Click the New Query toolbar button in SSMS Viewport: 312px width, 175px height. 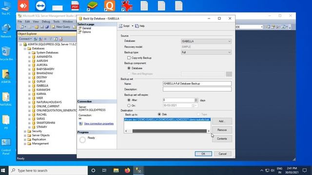(x=60, y=27)
